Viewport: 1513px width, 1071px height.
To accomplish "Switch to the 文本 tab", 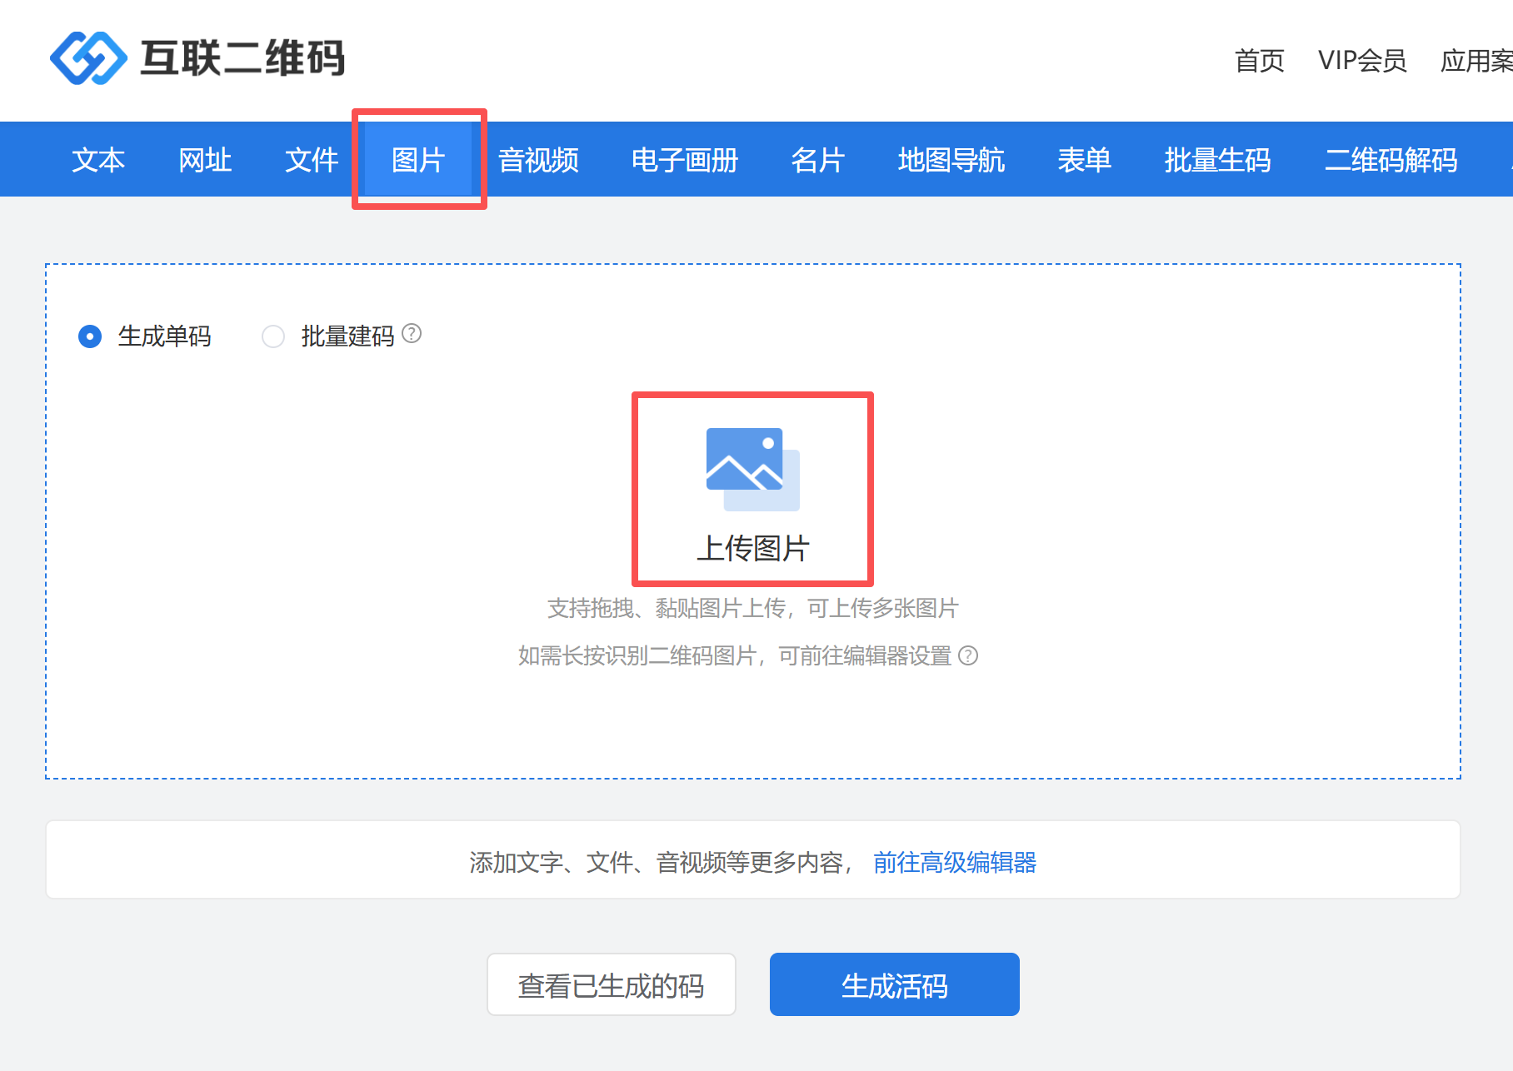I will tap(98, 160).
